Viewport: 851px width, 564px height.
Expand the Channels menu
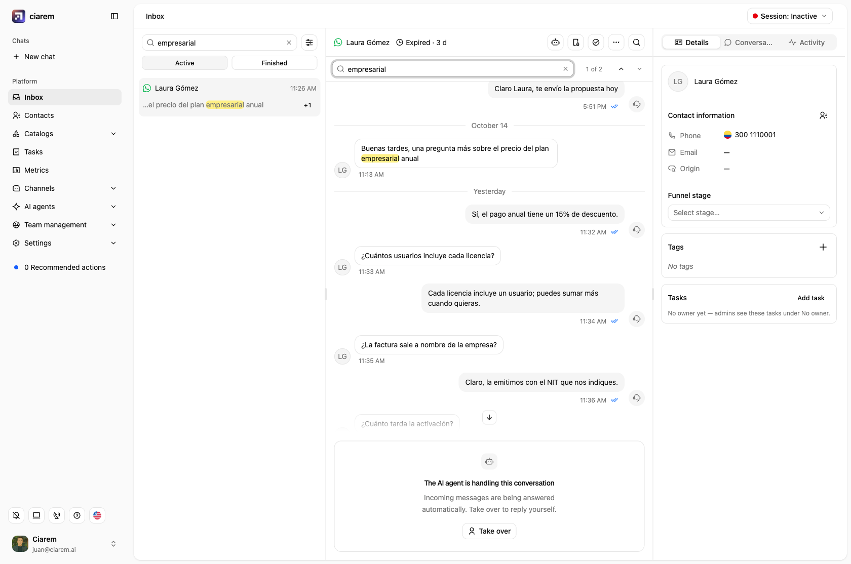(x=65, y=188)
